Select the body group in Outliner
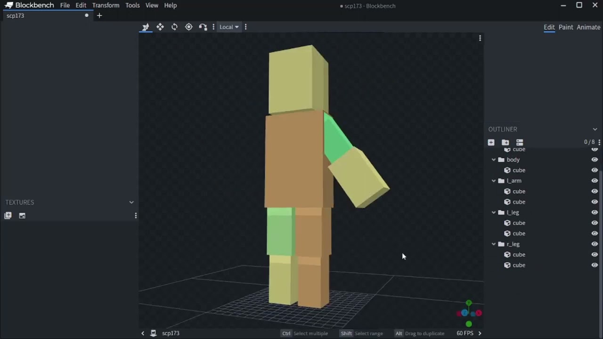Image resolution: width=603 pixels, height=339 pixels. [513, 160]
